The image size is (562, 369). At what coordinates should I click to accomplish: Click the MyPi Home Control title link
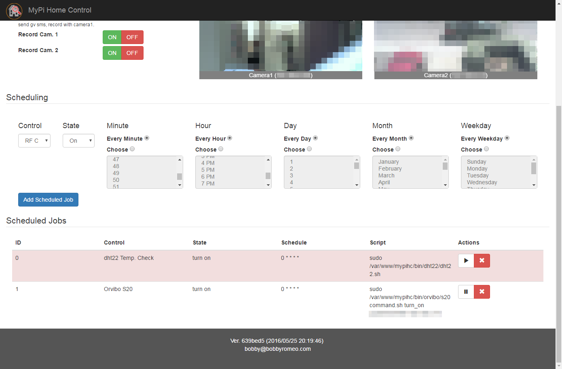click(60, 10)
